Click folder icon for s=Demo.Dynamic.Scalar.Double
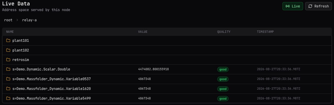This screenshot has width=334, height=105. pos(8,69)
